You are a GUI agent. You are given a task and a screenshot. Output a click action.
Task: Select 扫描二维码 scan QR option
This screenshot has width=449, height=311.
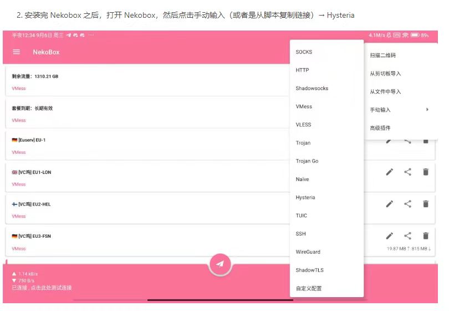point(401,56)
